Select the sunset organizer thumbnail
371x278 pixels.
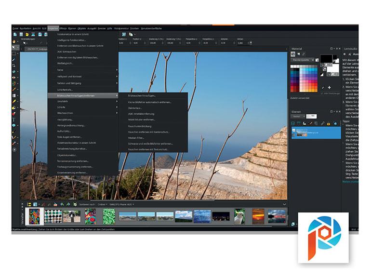point(258,216)
